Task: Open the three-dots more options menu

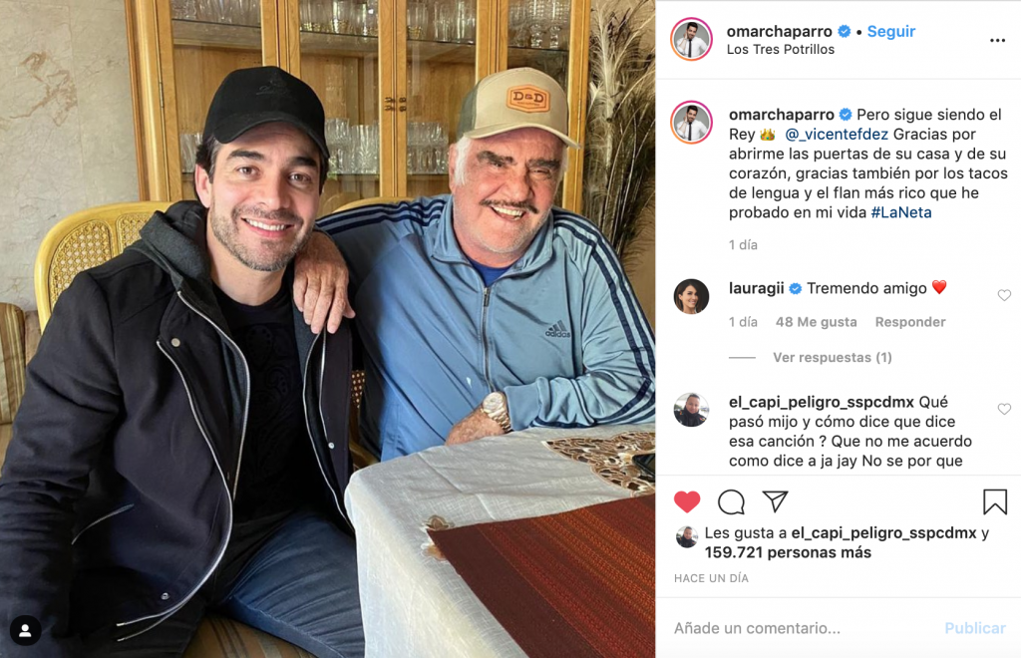Action: click(997, 40)
